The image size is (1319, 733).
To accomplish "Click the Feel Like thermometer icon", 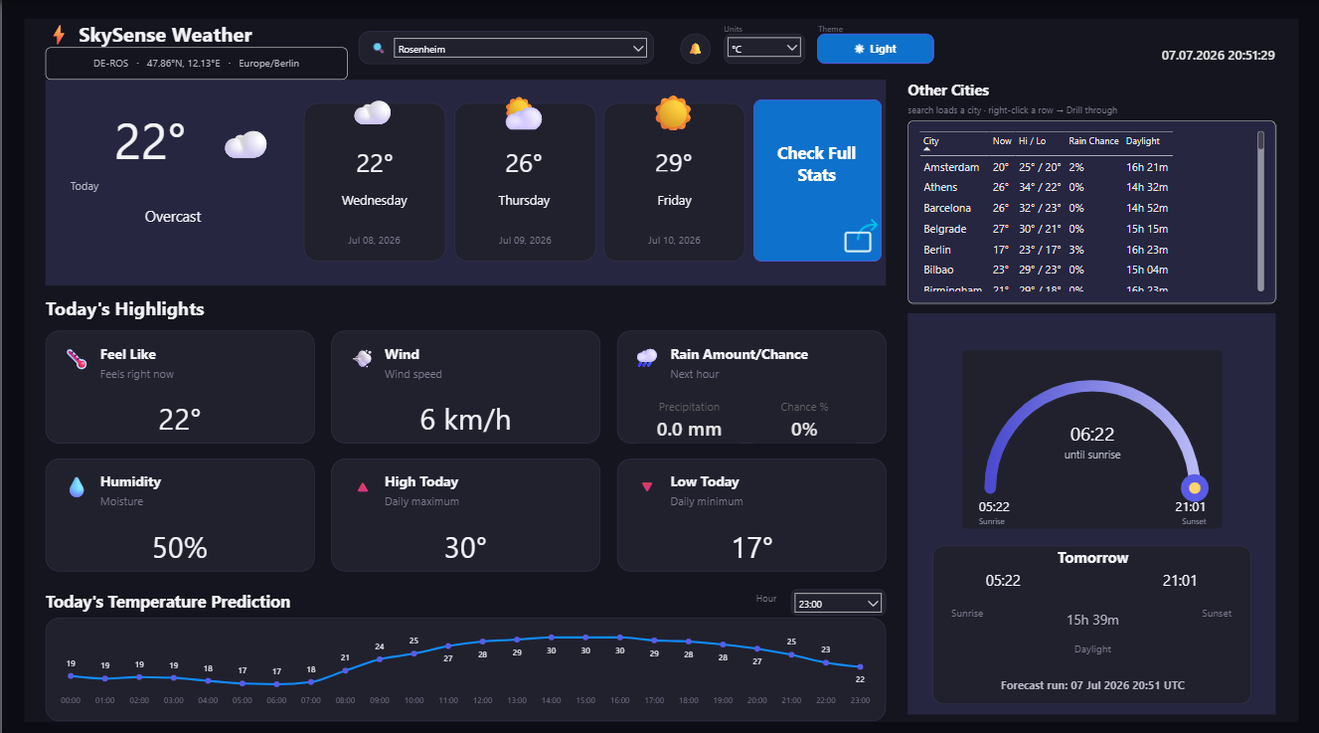I will (x=77, y=359).
